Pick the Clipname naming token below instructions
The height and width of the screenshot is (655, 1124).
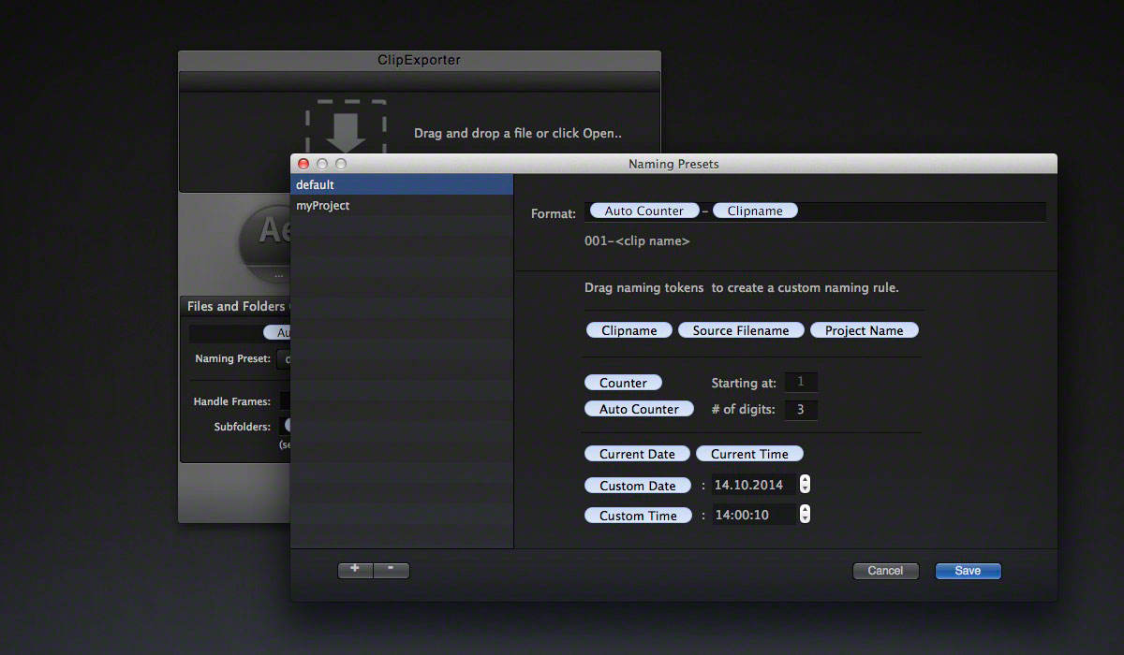629,330
